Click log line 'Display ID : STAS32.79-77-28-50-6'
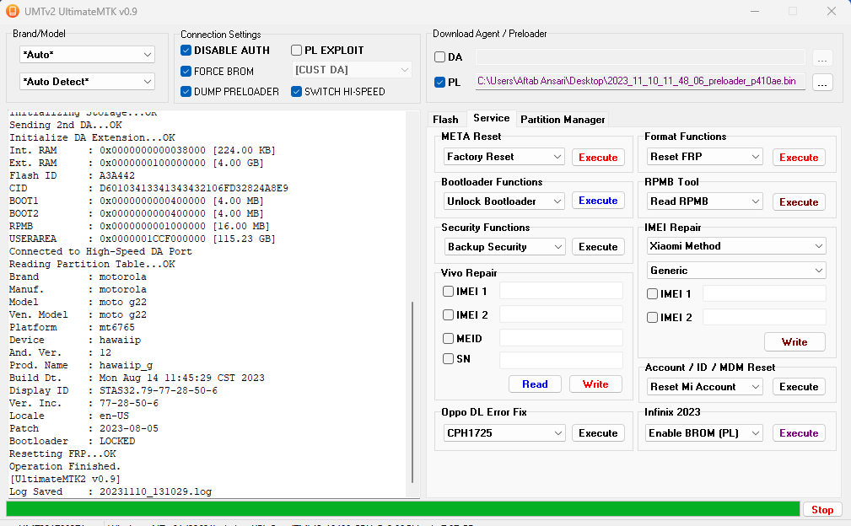This screenshot has height=526, width=851. (x=113, y=390)
